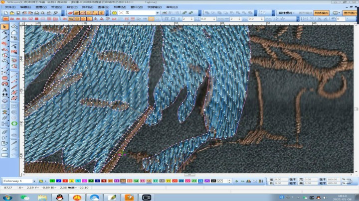Open File Explorer folder on taskbar
This screenshot has height=201, width=359.
tap(42, 198)
